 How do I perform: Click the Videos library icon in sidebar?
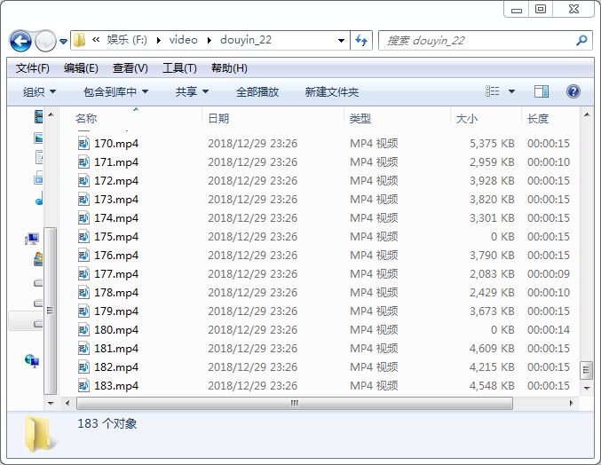(x=38, y=116)
